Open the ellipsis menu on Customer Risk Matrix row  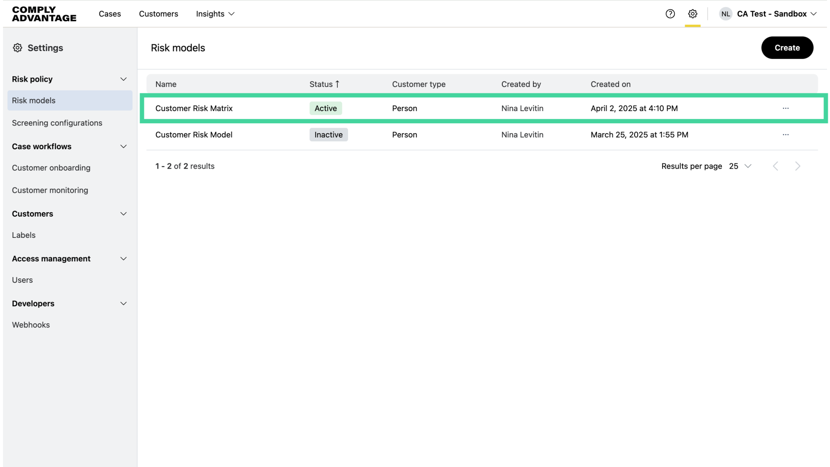[785, 108]
